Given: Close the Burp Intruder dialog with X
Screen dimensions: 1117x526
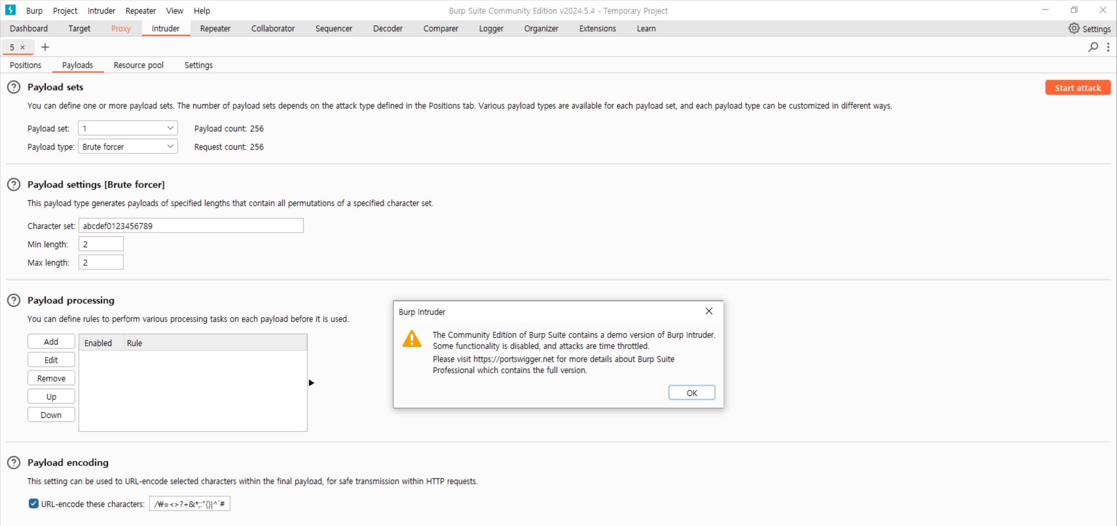Looking at the screenshot, I should tap(709, 311).
